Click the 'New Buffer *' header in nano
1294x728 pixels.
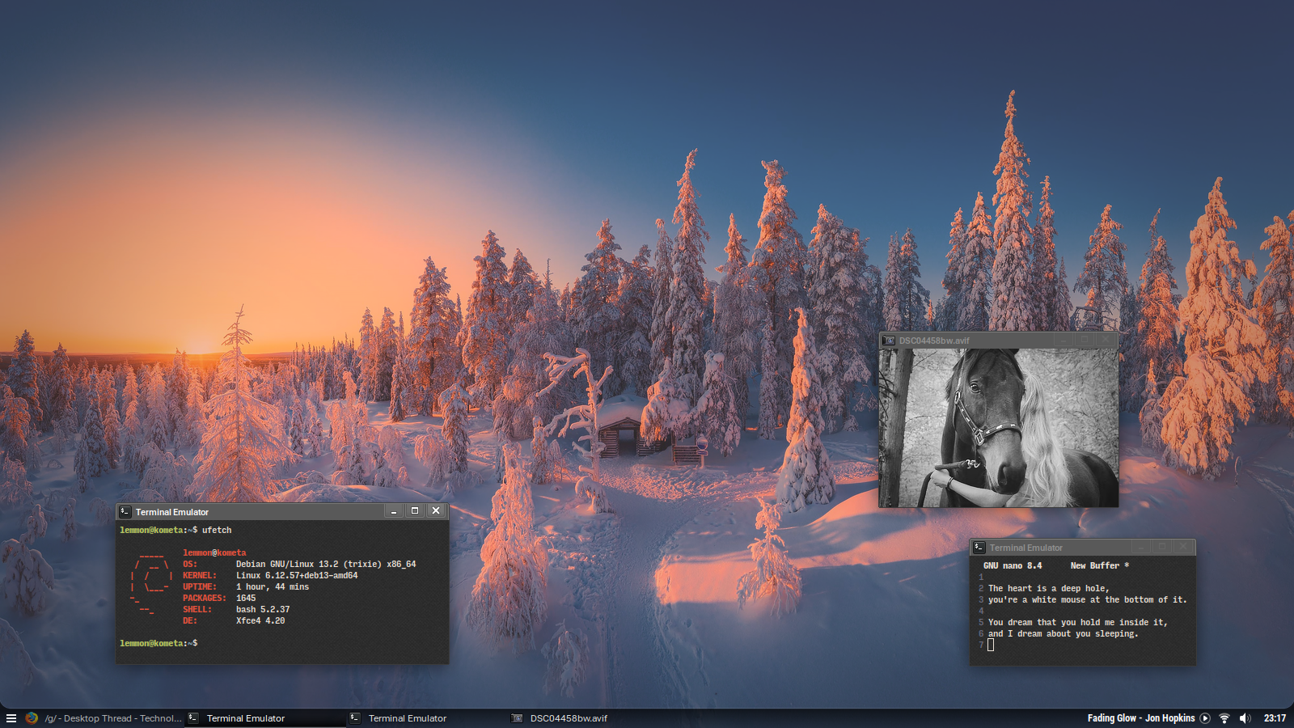click(1100, 566)
